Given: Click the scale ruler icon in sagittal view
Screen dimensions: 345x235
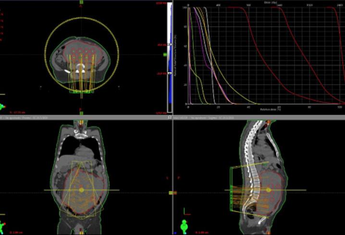Looking at the screenshot, I should [x=187, y=211].
